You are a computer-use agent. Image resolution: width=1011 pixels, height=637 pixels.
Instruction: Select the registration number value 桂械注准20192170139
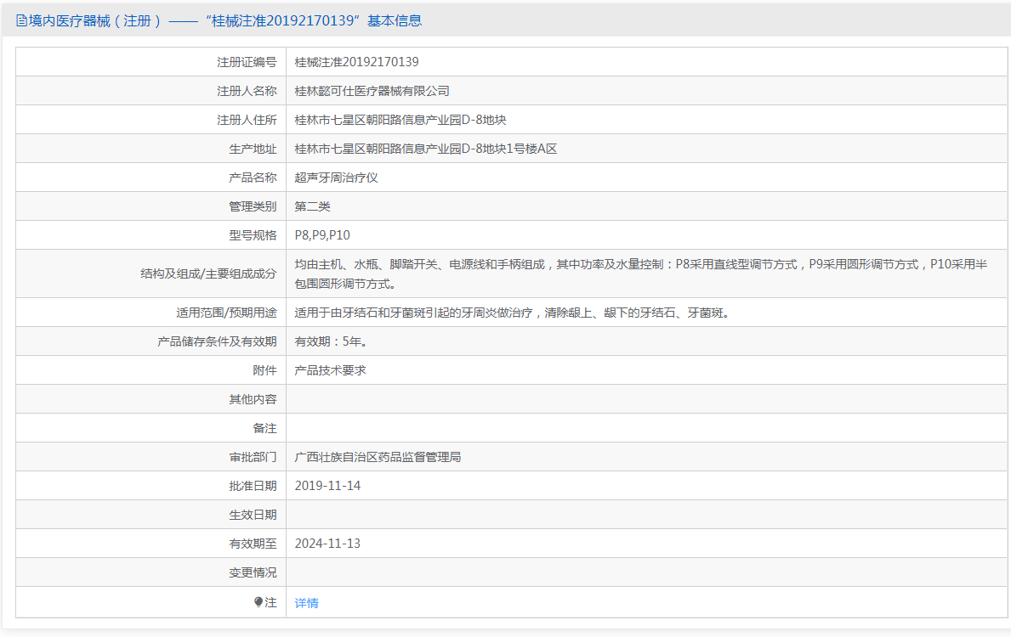click(356, 62)
